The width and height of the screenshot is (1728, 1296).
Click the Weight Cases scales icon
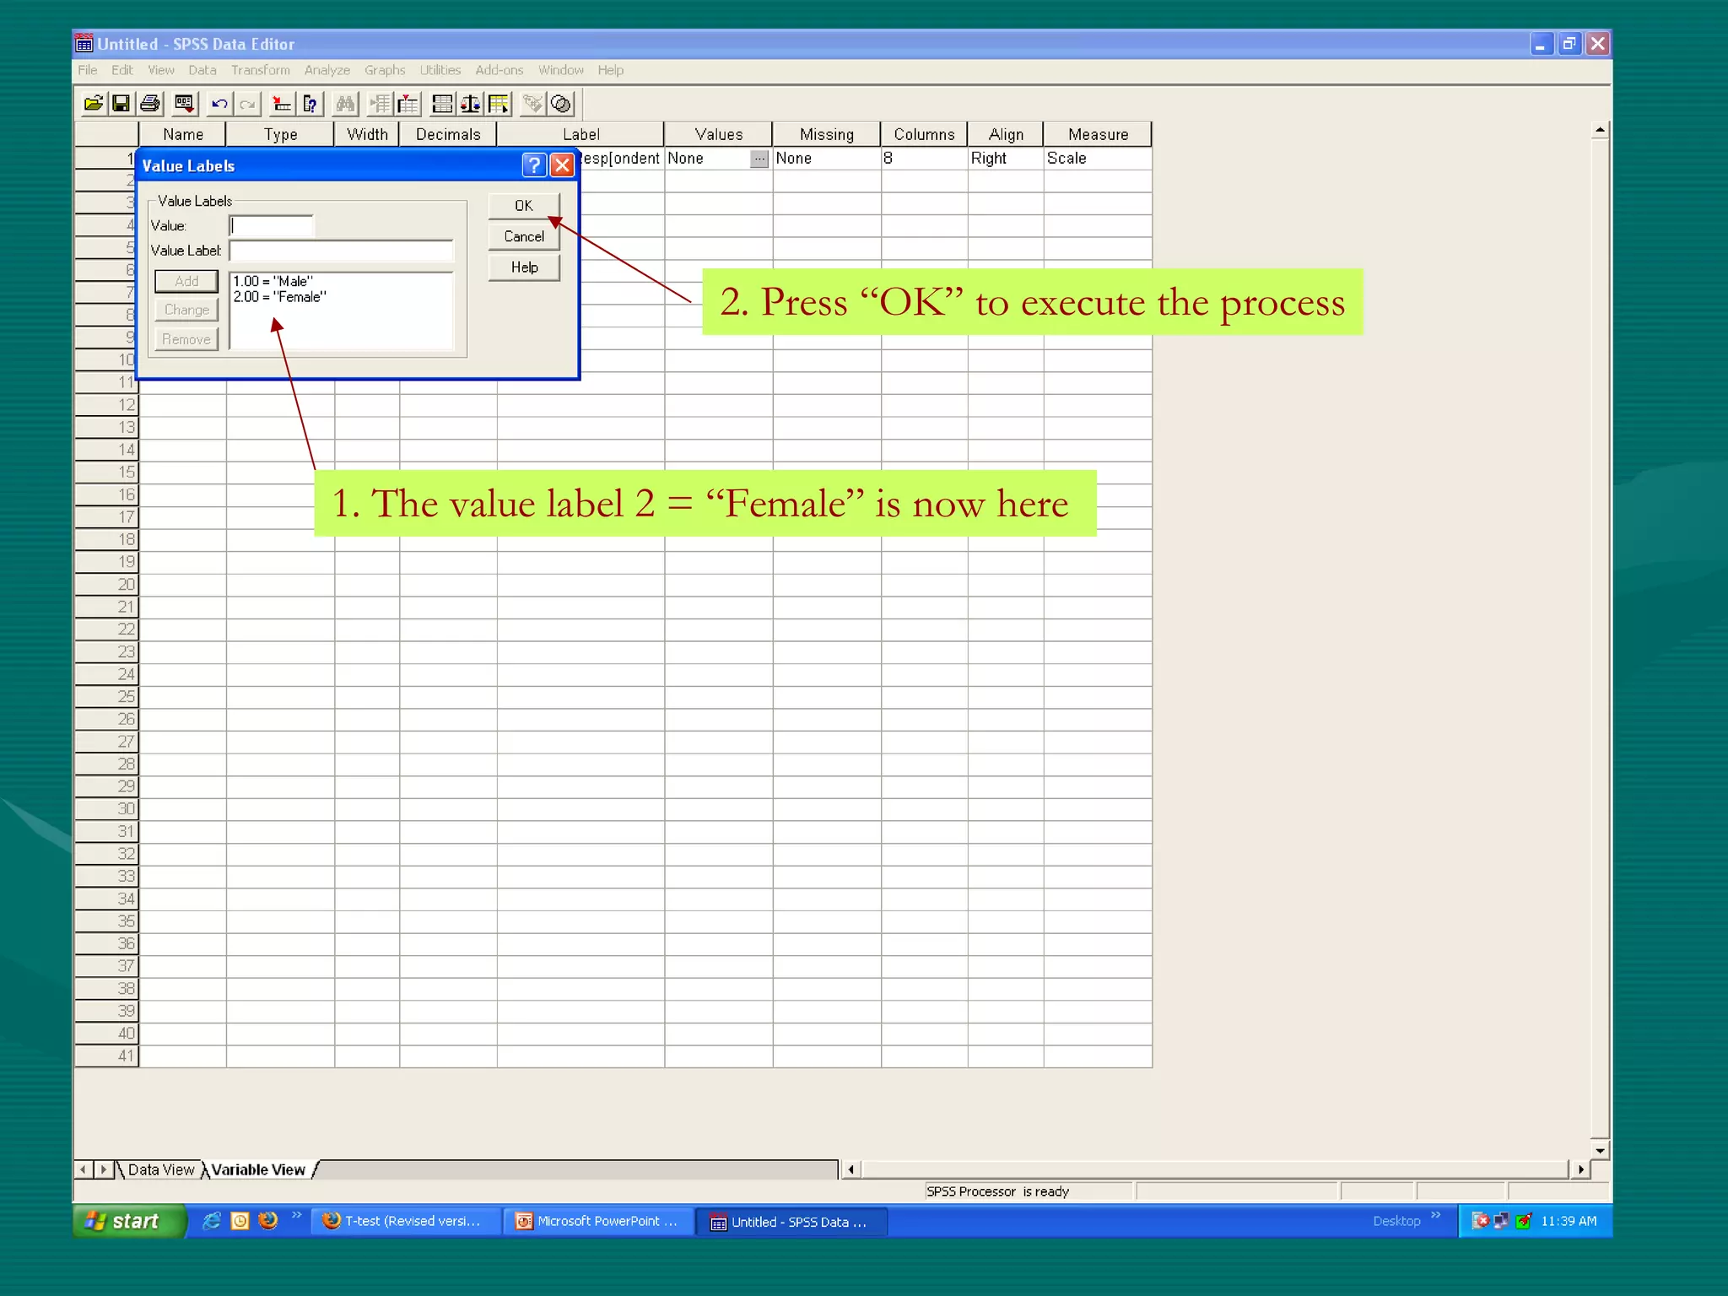471,104
